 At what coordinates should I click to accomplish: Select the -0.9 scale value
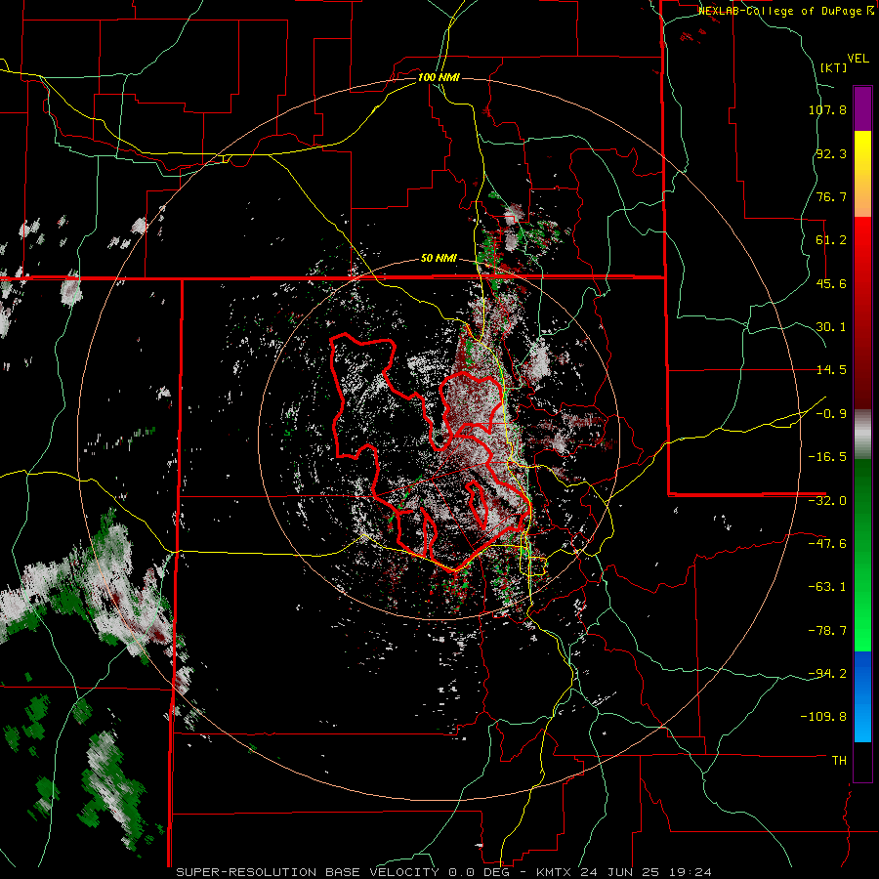pos(831,414)
